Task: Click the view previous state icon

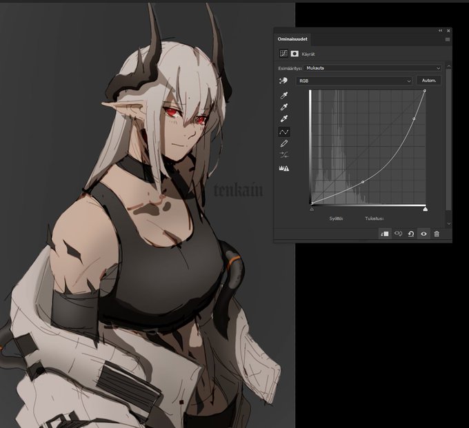Action: [x=398, y=234]
